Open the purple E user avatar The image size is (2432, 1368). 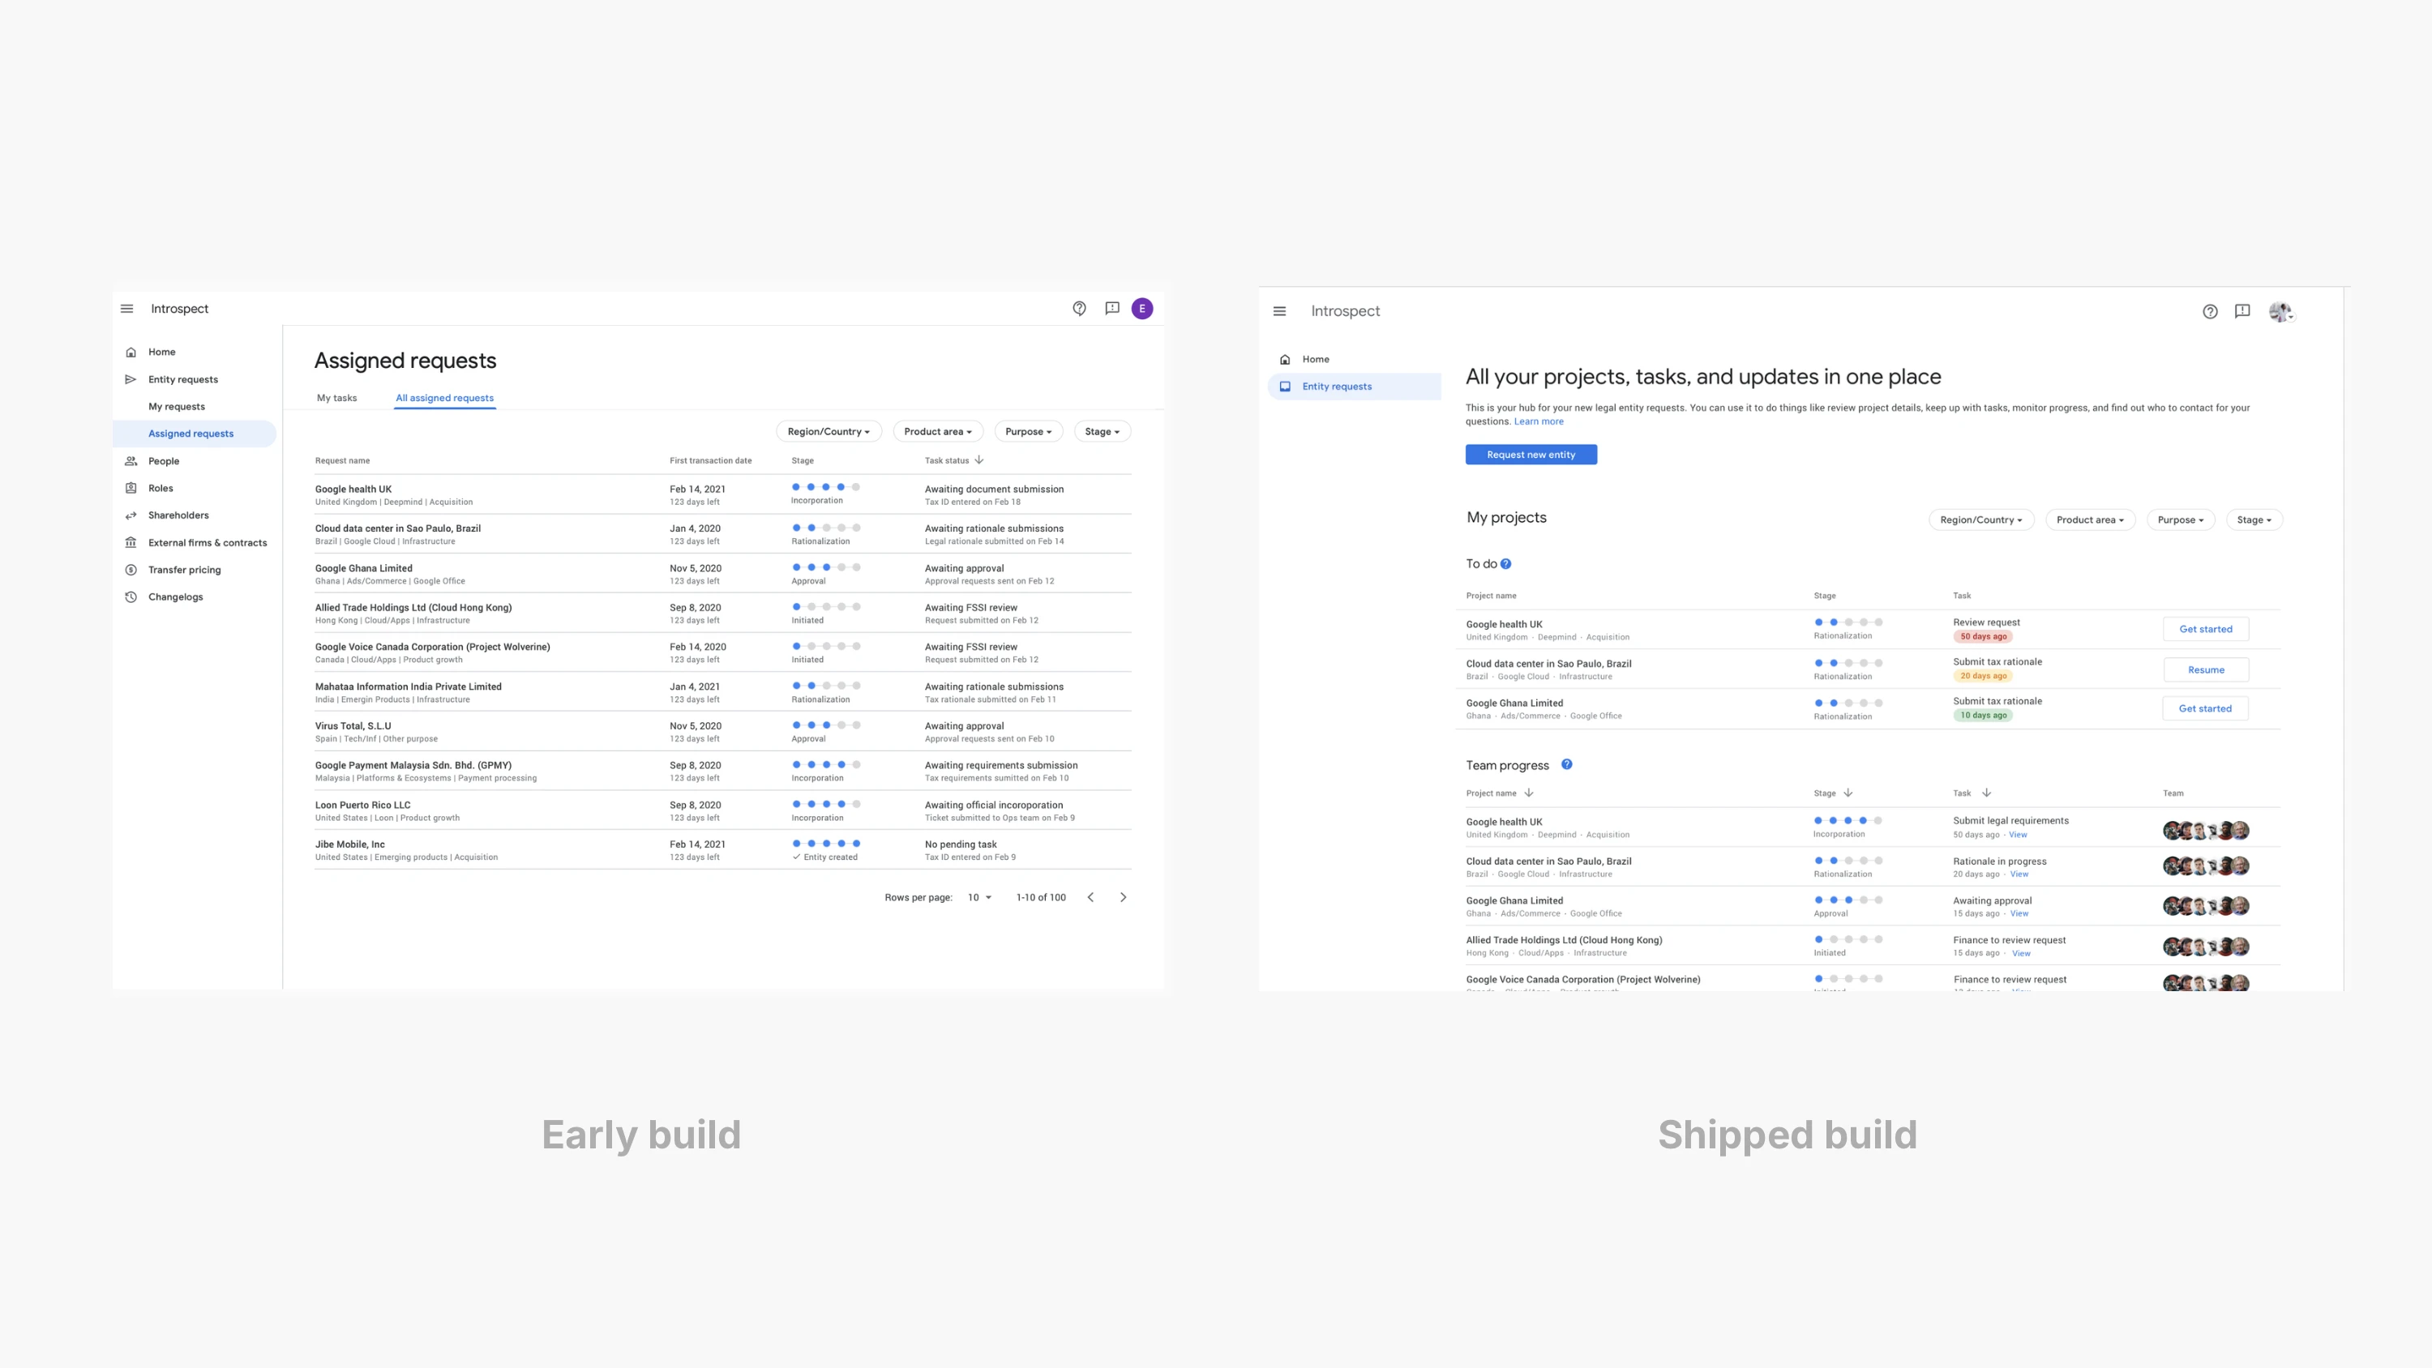coord(1142,309)
